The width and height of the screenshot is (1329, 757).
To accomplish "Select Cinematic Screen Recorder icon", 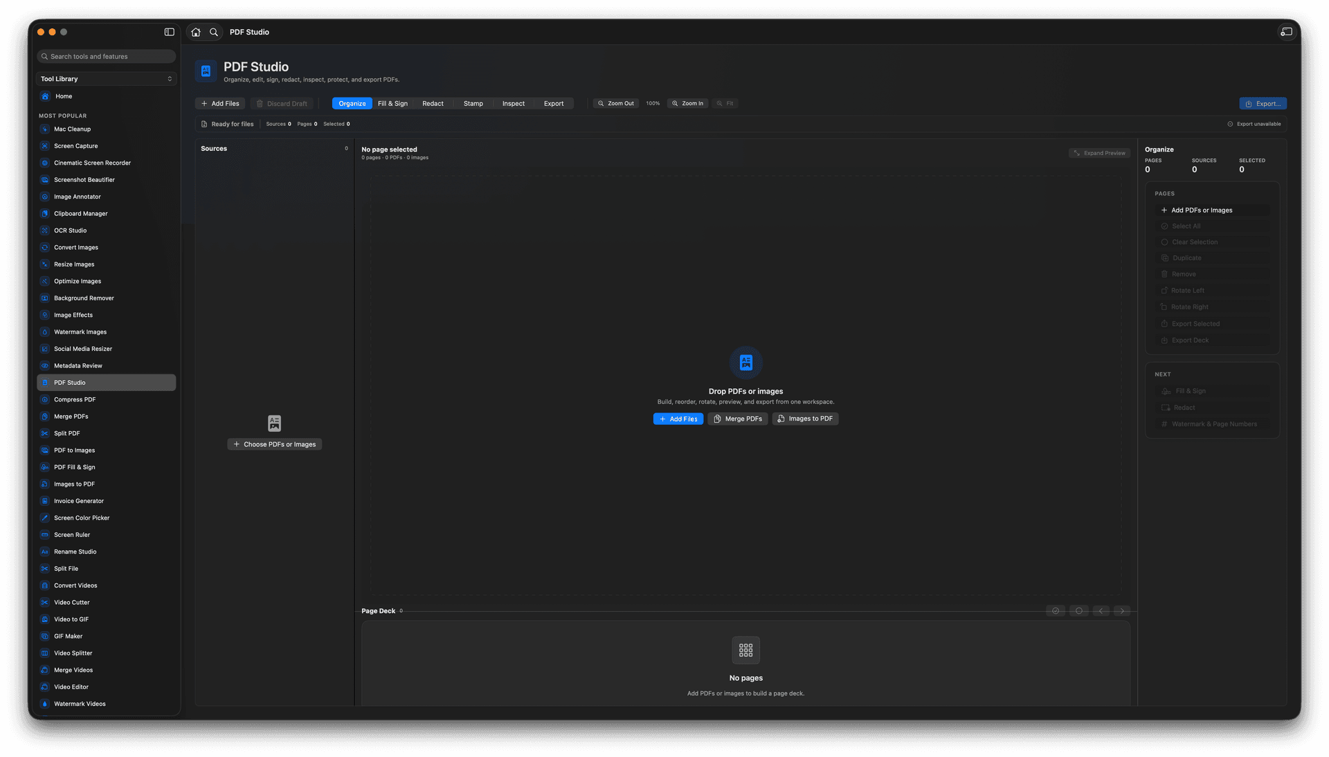I will [45, 163].
